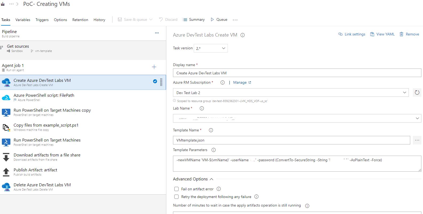The height and width of the screenshot is (214, 423).
Task: Click the Azure DevOps project icon
Action: [3, 4]
